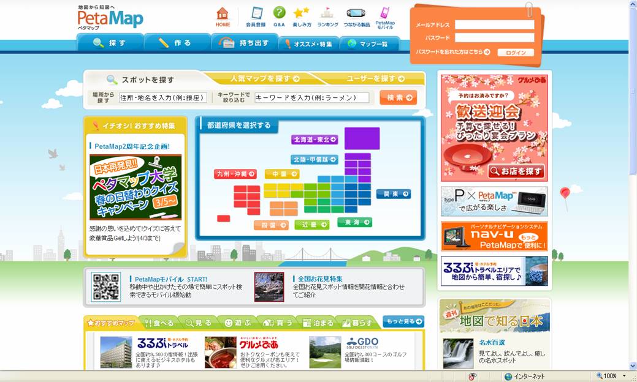Screen dimensions: 637x382
Task: Click the お店を探す button in the banner
Action: tap(516, 171)
